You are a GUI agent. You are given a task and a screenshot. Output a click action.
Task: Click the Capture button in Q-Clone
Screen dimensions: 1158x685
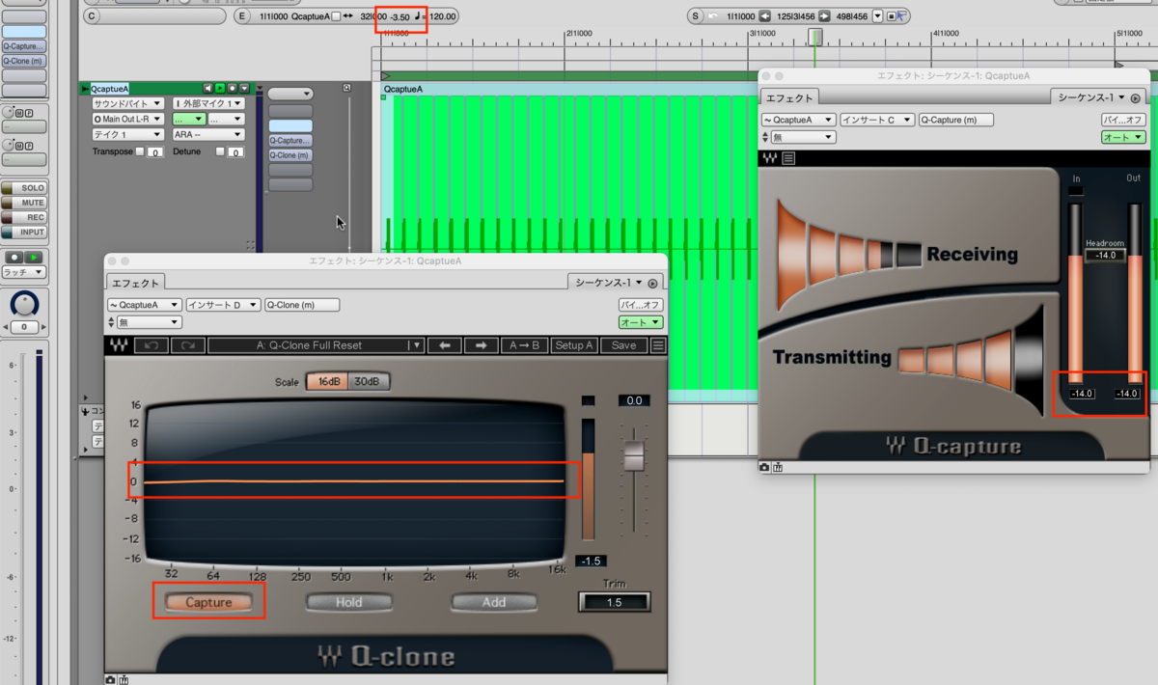click(208, 602)
